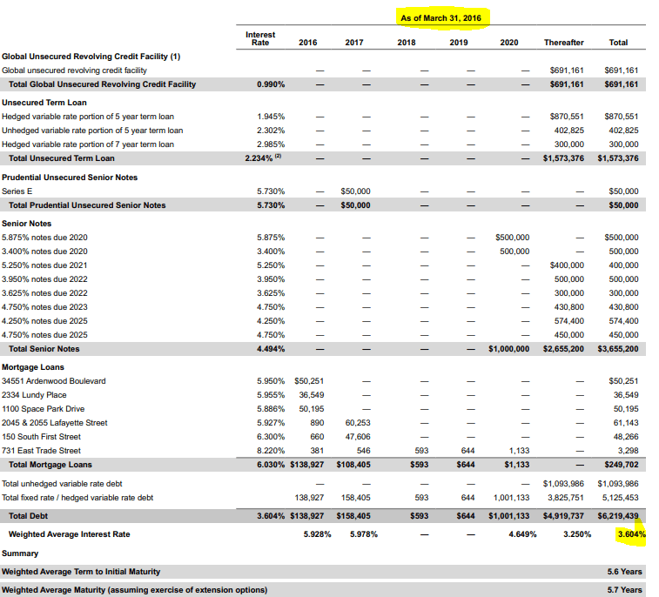The height and width of the screenshot is (597, 659).
Task: Click 'Weighted Average Term to Initial Maturity' label
Action: (x=81, y=572)
